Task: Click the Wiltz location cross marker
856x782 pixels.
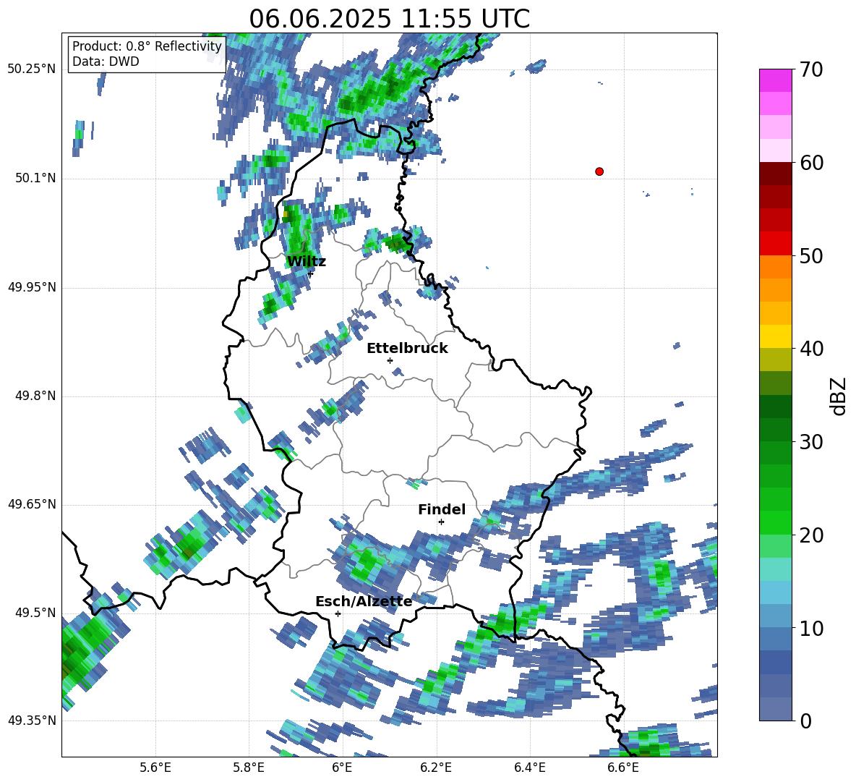Action: (x=310, y=273)
